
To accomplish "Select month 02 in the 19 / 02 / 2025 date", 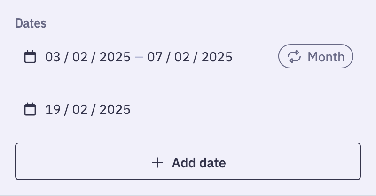I will pos(80,110).
